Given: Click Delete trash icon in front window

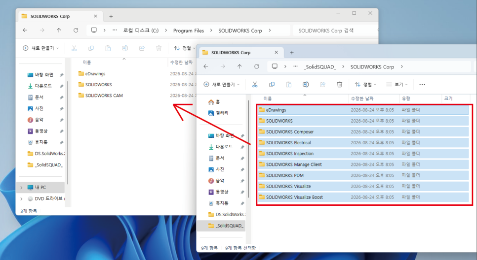Looking at the screenshot, I should [x=340, y=85].
